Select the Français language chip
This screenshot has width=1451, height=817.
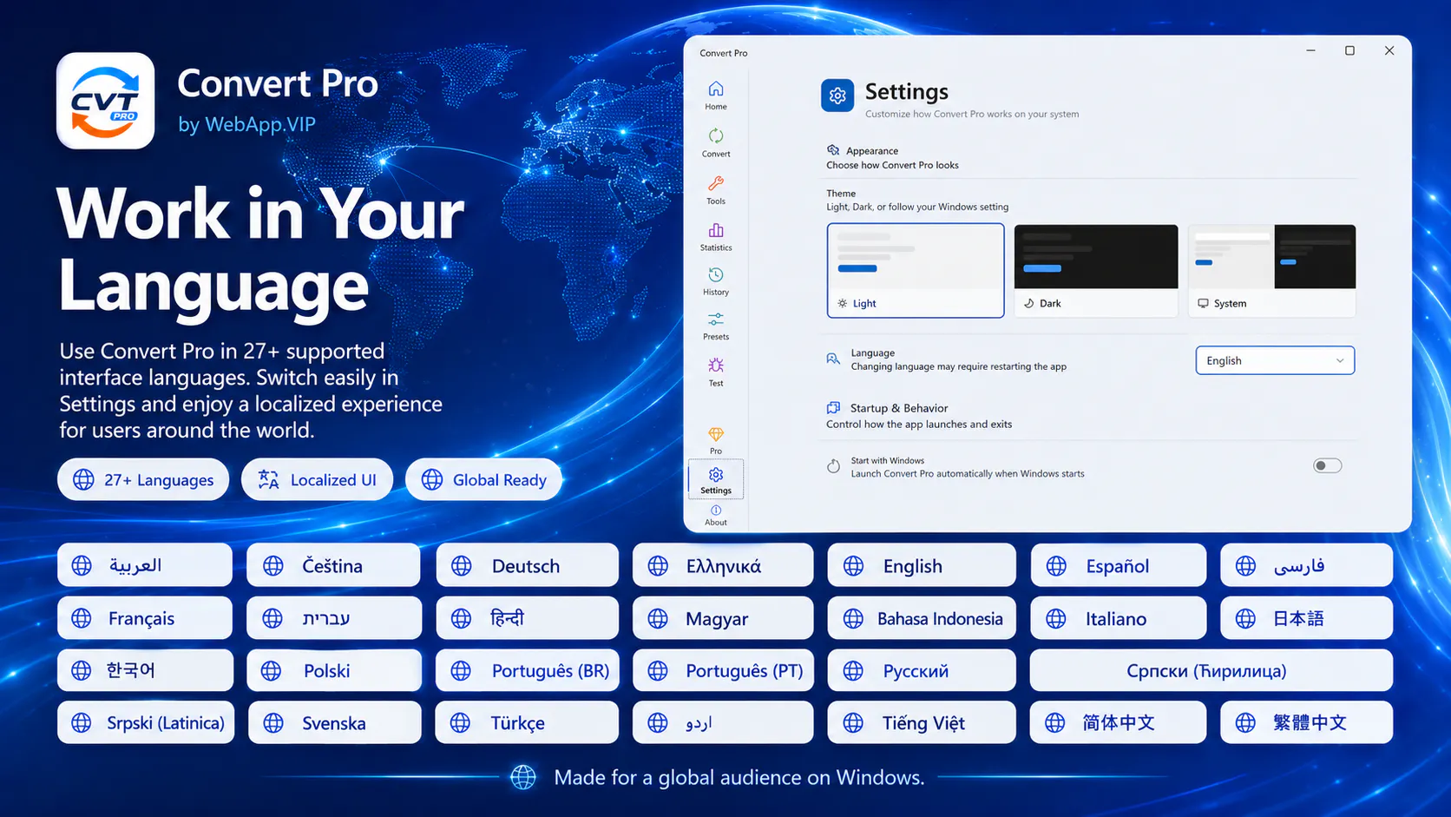tap(145, 618)
